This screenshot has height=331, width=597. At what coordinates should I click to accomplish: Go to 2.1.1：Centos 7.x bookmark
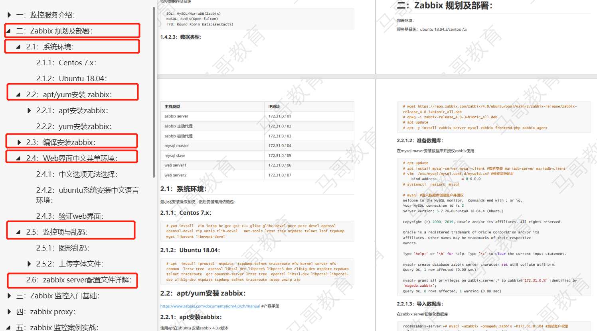point(66,63)
